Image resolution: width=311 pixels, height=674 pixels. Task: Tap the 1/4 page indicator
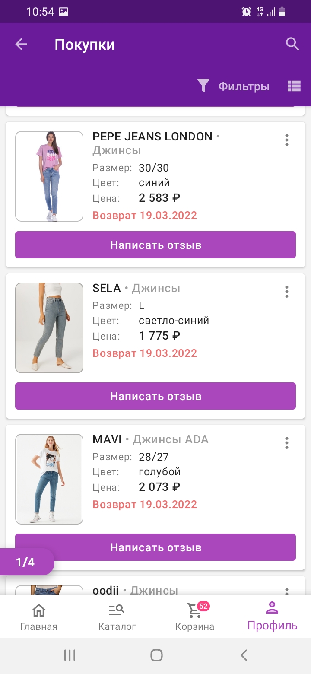click(x=26, y=562)
